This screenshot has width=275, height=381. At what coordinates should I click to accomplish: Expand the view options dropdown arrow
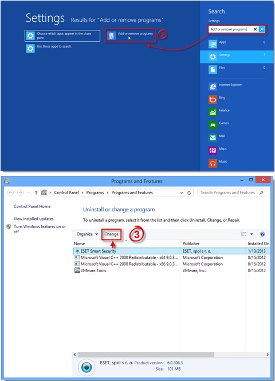tap(252, 234)
